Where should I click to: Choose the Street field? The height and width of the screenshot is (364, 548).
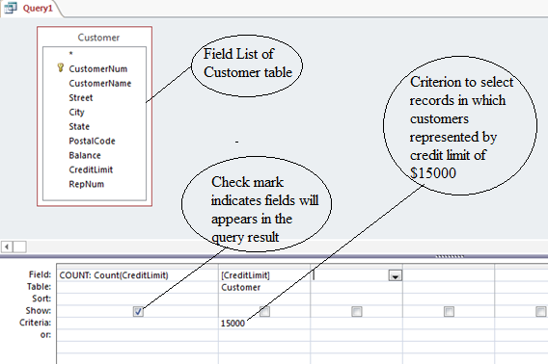coord(81,98)
